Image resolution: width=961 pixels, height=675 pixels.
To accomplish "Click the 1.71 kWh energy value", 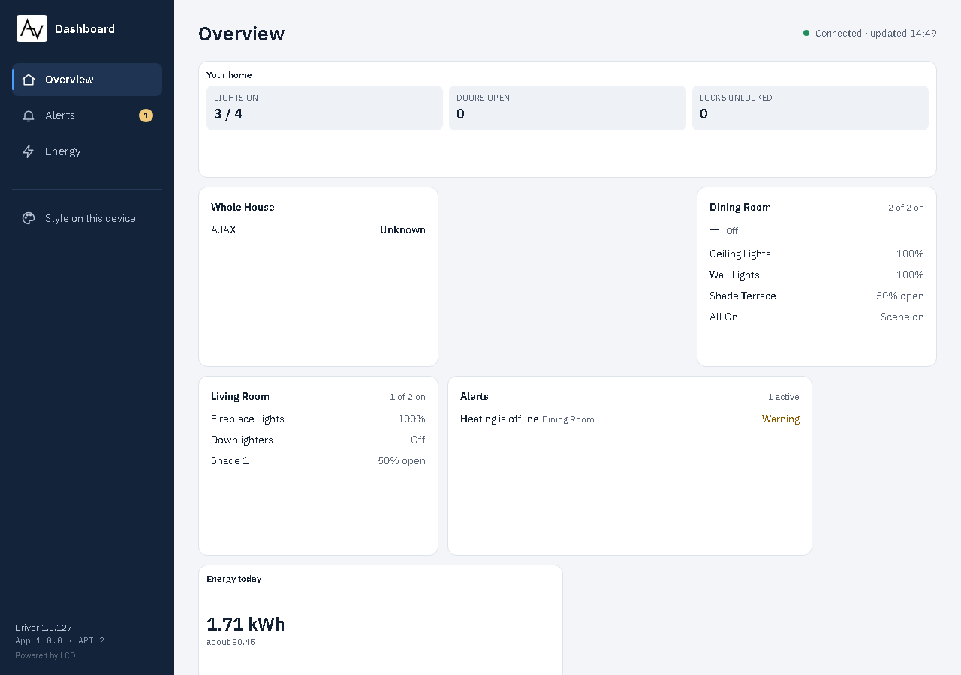I will click(x=246, y=624).
